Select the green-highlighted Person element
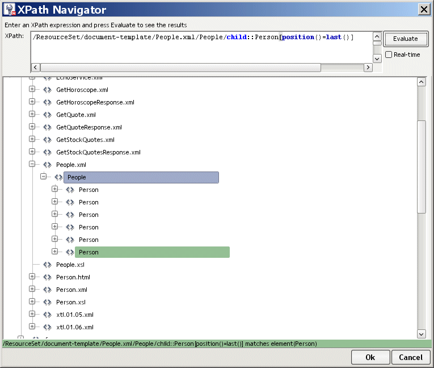The width and height of the screenshot is (434, 368). pos(152,252)
